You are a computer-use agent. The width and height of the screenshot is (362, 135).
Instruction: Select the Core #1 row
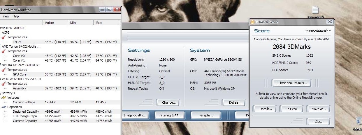60,60
